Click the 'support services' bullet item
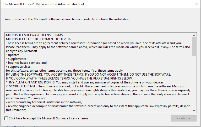Image resolution: width=201 pixels, height=127 pixels. click(x=18, y=67)
